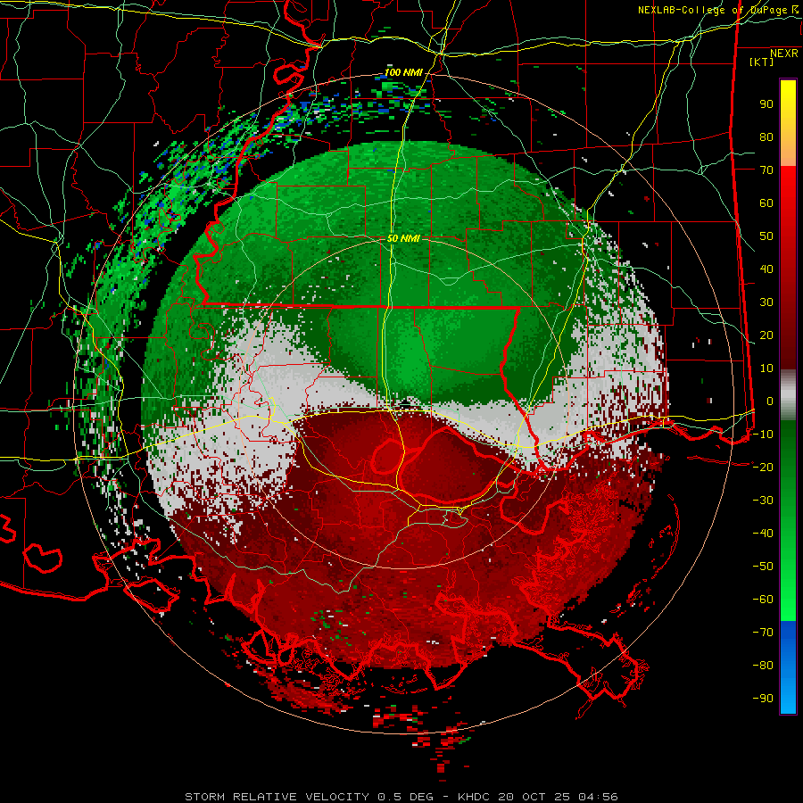
Task: Select the 50 knot scale value
Action: coord(766,236)
